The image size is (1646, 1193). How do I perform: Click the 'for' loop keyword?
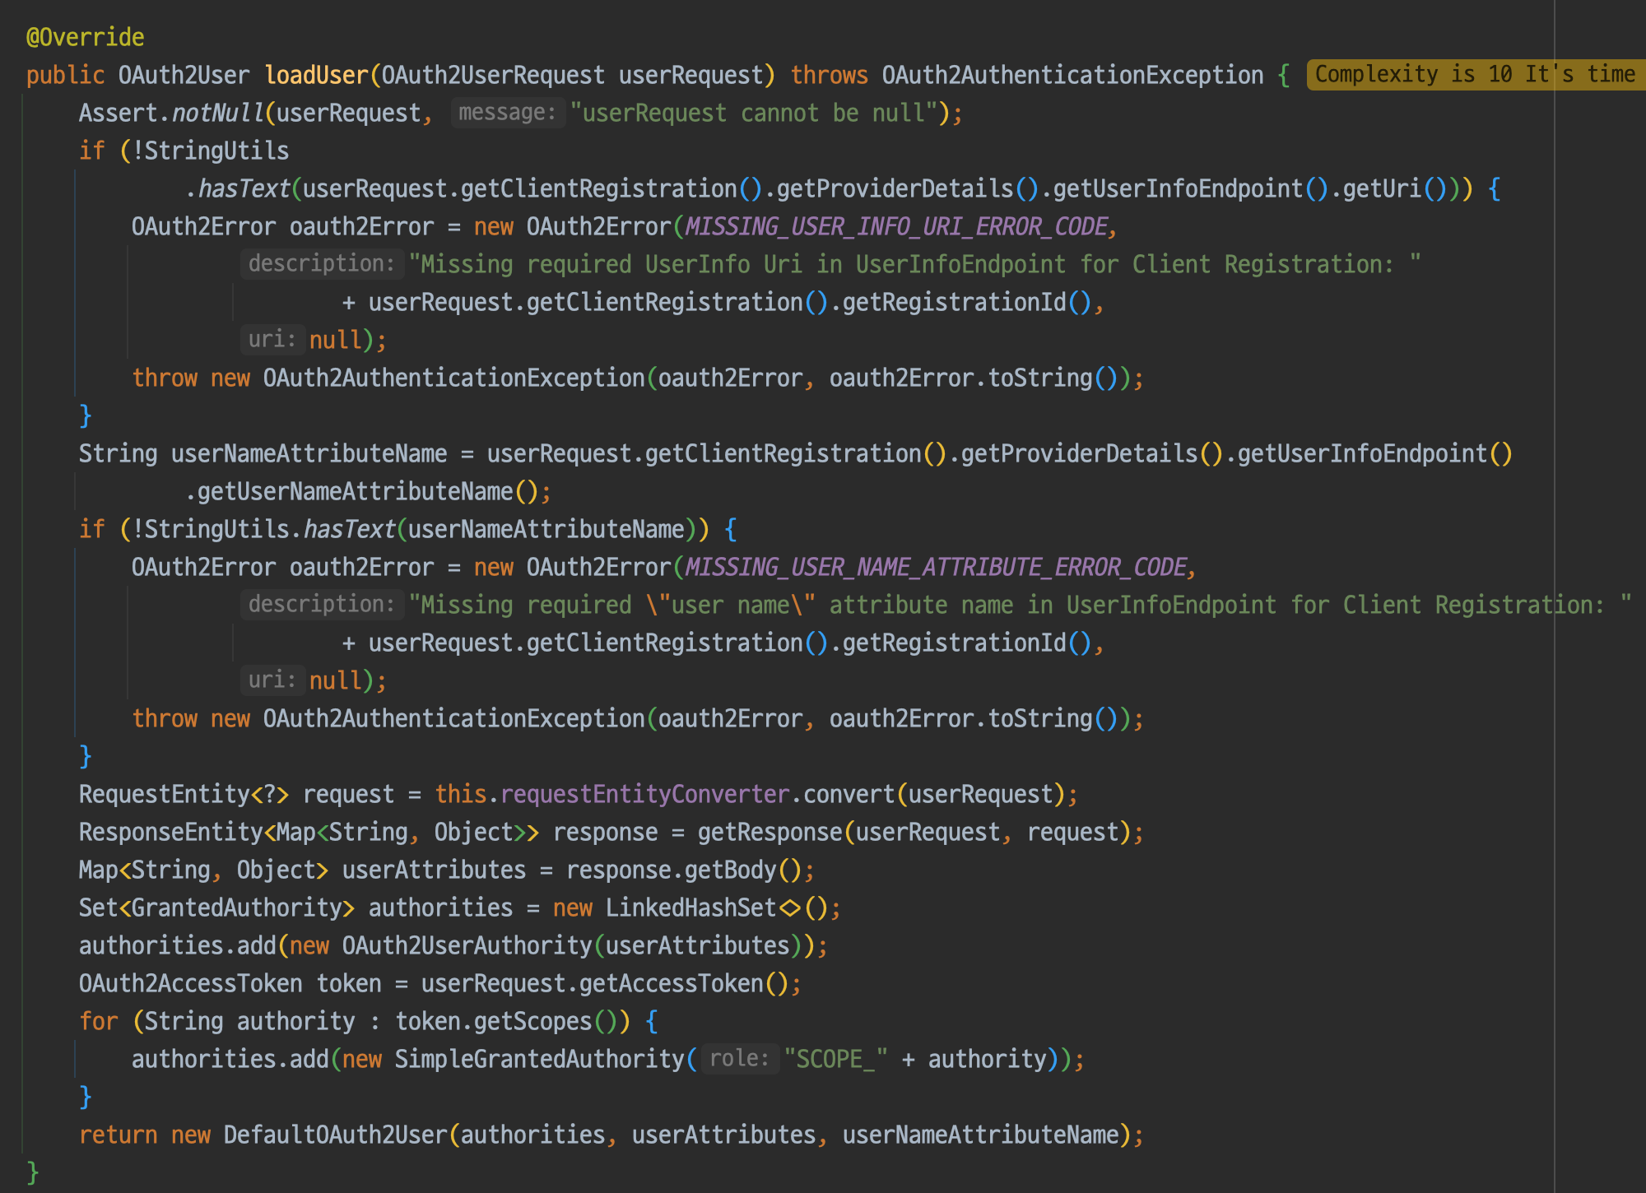pyautogui.click(x=99, y=1021)
